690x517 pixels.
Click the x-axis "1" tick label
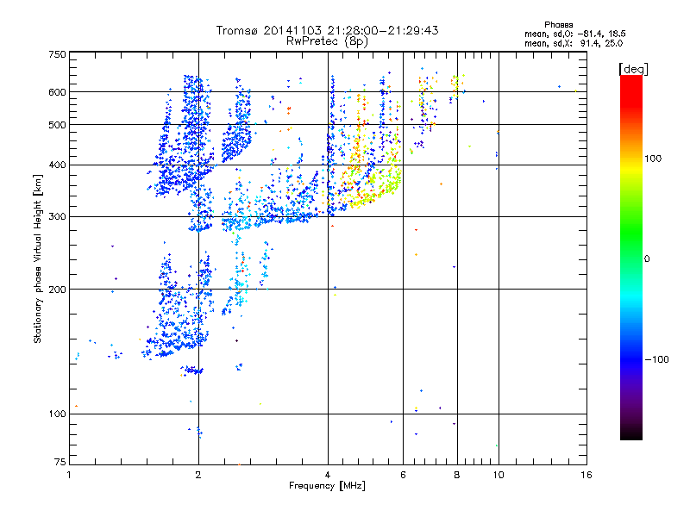click(69, 475)
